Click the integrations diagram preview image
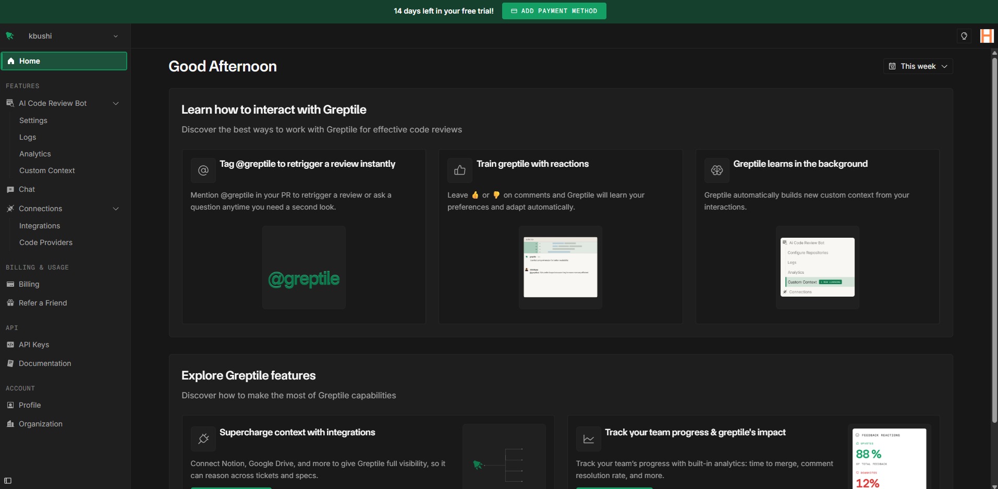Image resolution: width=998 pixels, height=489 pixels. pos(504,456)
